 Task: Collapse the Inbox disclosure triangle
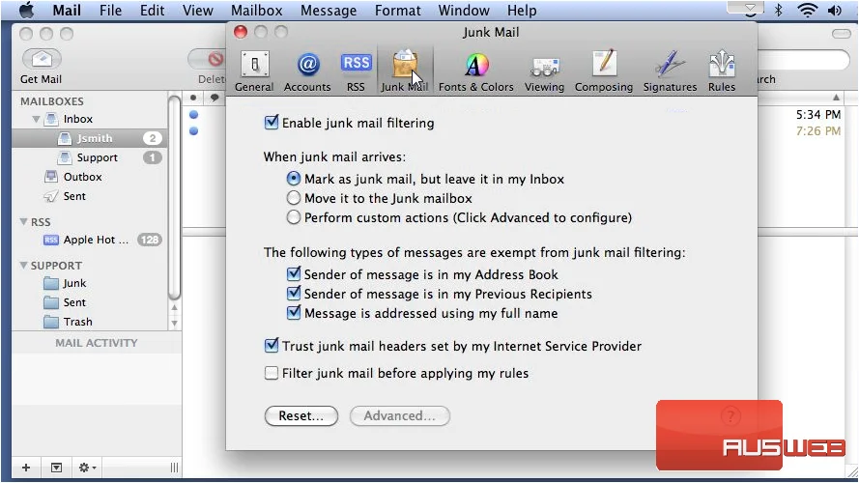point(36,119)
